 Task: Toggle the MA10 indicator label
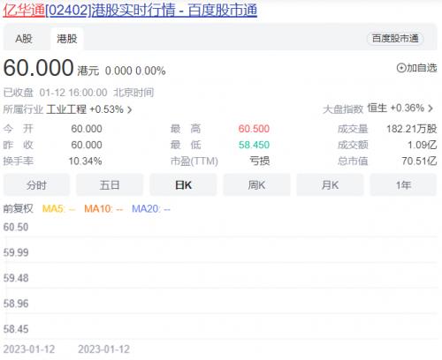(103, 209)
